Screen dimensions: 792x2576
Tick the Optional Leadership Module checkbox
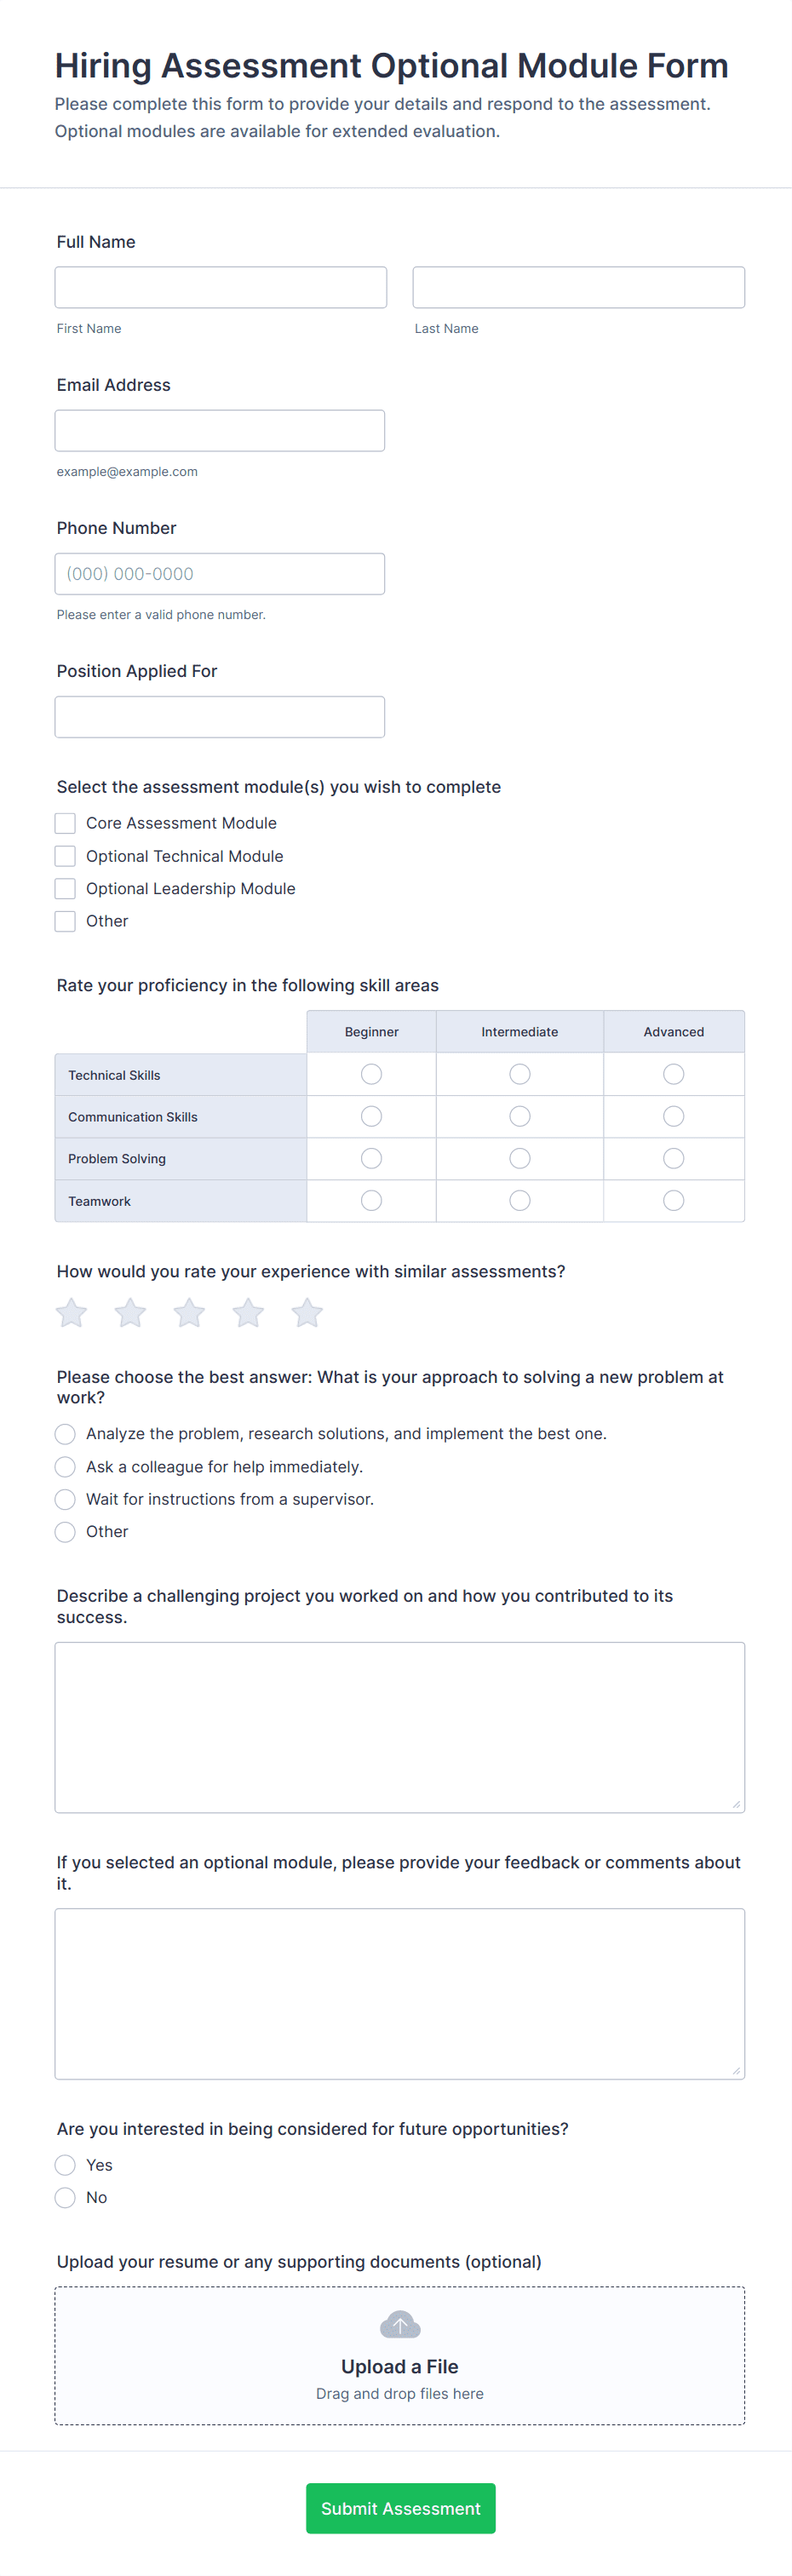pyautogui.click(x=65, y=888)
